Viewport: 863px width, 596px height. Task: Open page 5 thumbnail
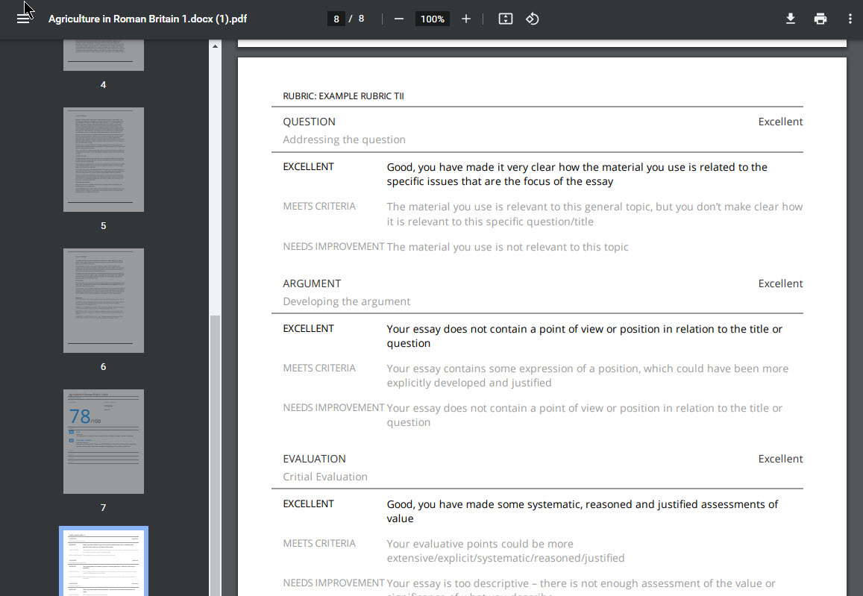[x=103, y=158]
